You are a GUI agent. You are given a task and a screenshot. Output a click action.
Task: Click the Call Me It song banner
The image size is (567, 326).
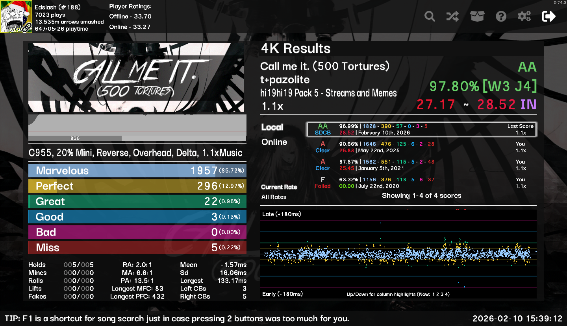coord(136,77)
